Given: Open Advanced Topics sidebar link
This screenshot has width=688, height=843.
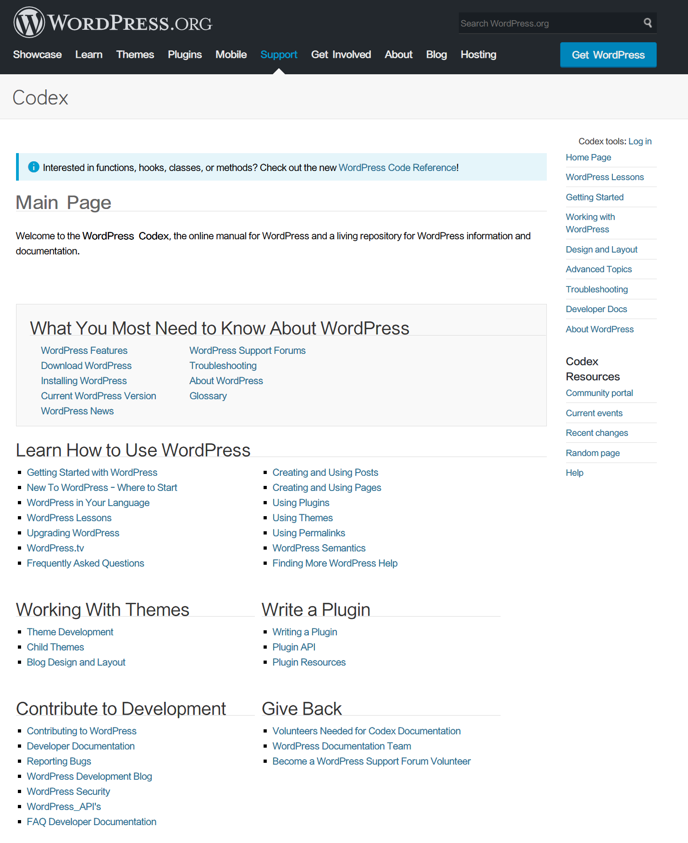Looking at the screenshot, I should click(599, 269).
